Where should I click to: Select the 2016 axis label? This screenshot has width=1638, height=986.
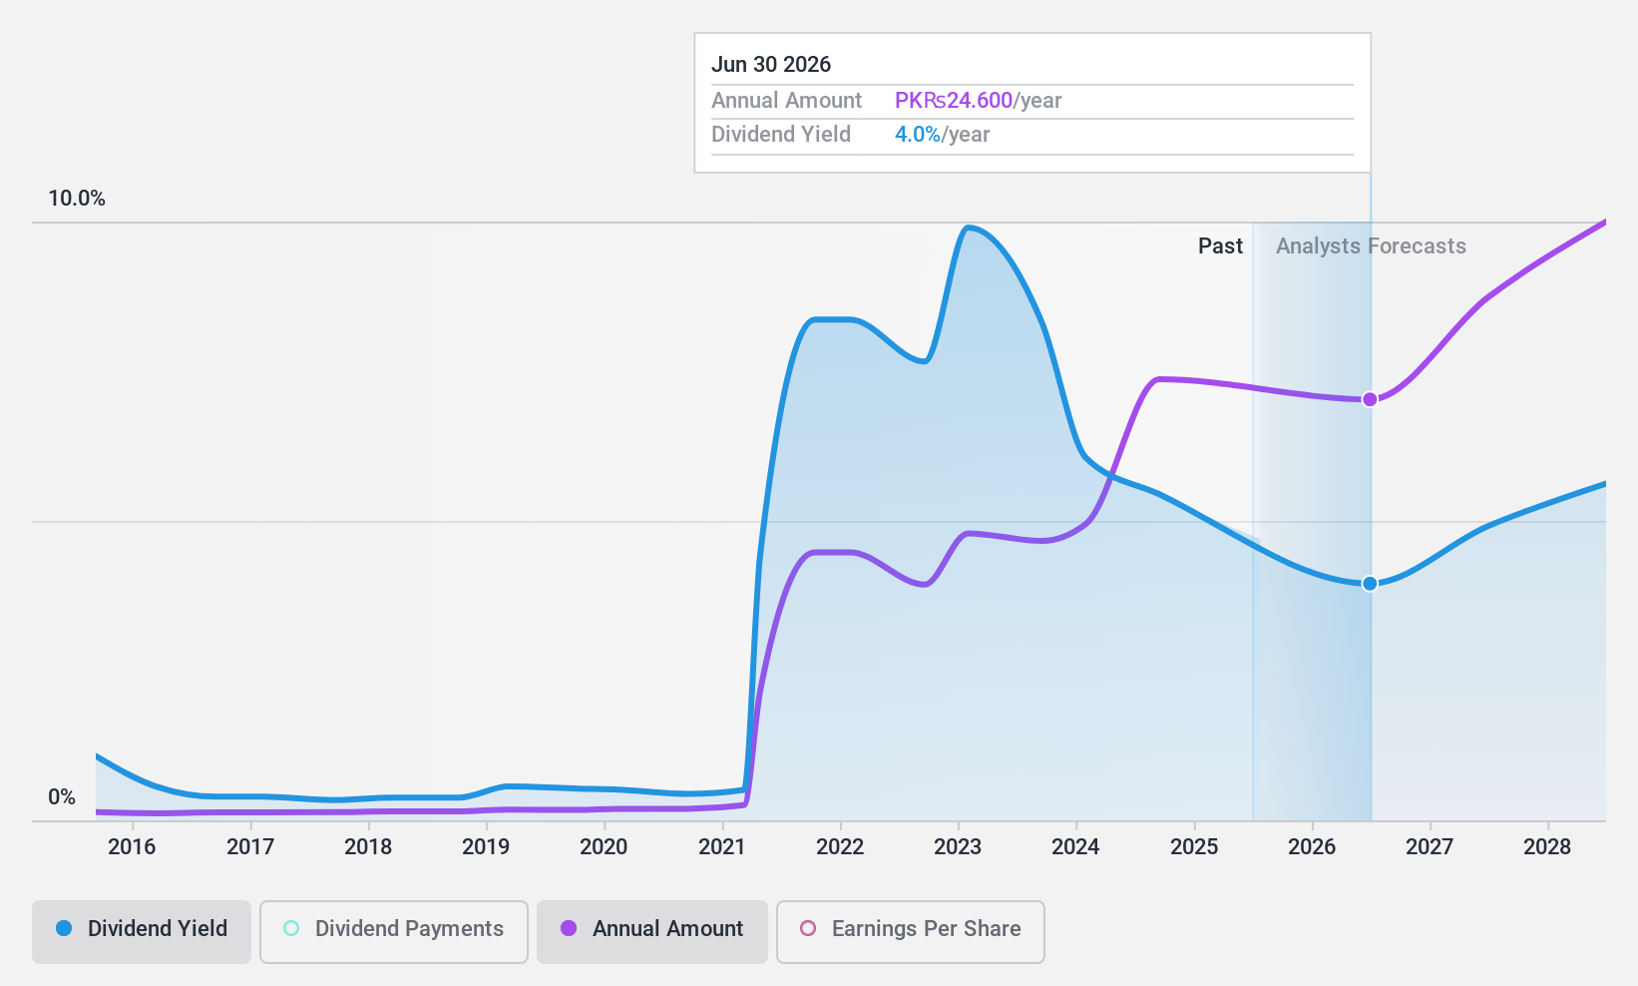(x=132, y=847)
